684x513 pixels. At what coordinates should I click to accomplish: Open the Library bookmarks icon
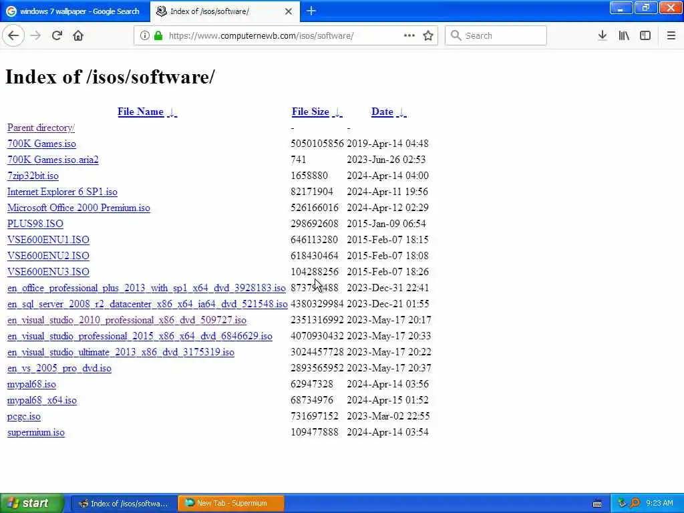tap(624, 35)
